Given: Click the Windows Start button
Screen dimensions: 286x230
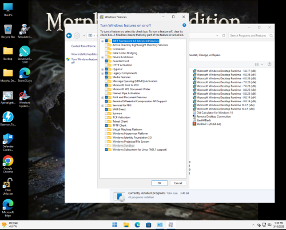Looking at the screenshot, I should pyautogui.click(x=115, y=225).
